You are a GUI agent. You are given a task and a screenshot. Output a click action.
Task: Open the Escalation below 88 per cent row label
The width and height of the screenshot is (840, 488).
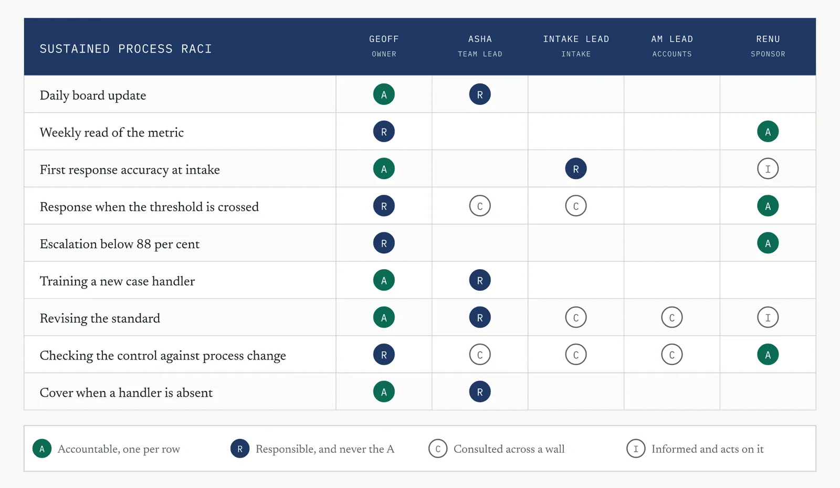(x=120, y=244)
